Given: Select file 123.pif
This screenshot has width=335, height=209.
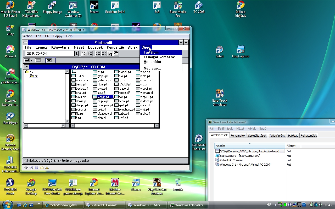Looking at the screenshot, I should pyautogui.click(x=78, y=76).
